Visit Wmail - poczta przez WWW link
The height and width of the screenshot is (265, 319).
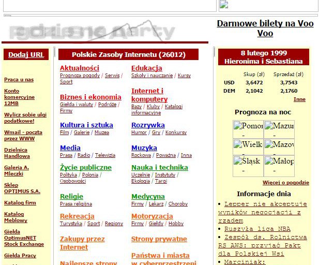click(x=23, y=135)
